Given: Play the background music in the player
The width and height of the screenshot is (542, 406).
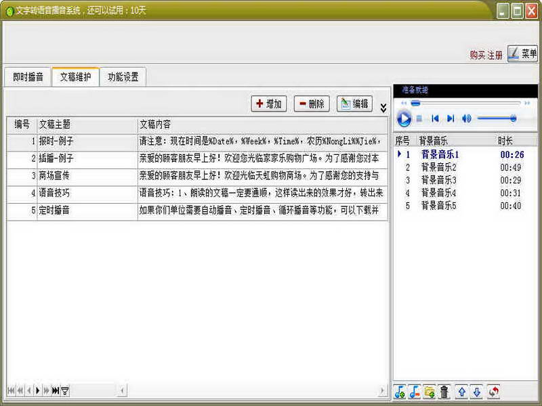Looking at the screenshot, I should pyautogui.click(x=404, y=118).
